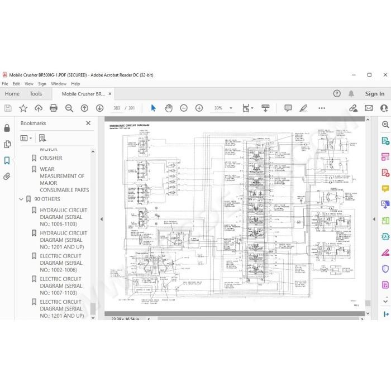This screenshot has height=391, width=391.
Task: Open Electric Circuit Diagram 1007-1103 bookmark
Action: tap(61, 286)
